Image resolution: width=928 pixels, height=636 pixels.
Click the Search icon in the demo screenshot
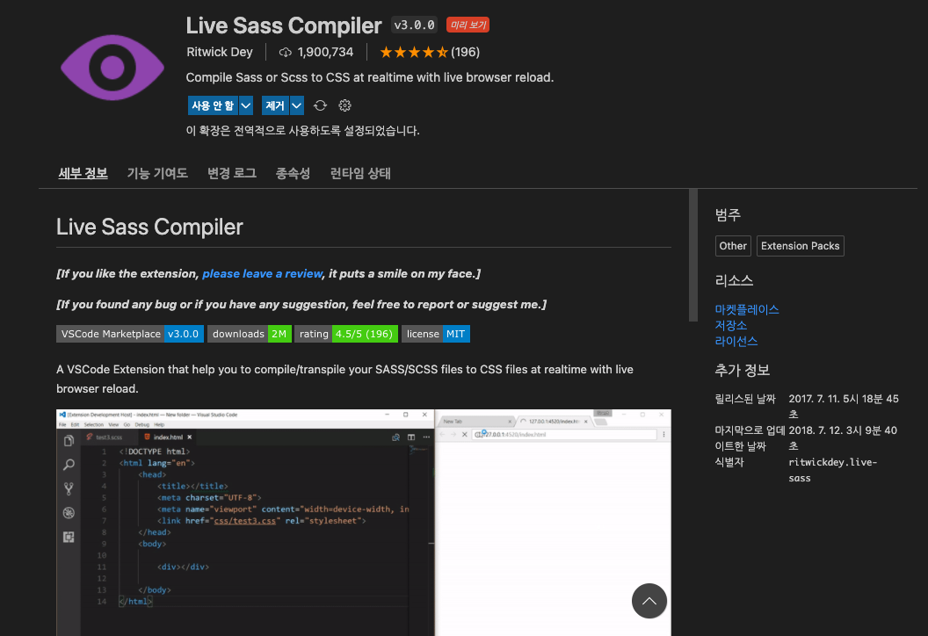[69, 465]
